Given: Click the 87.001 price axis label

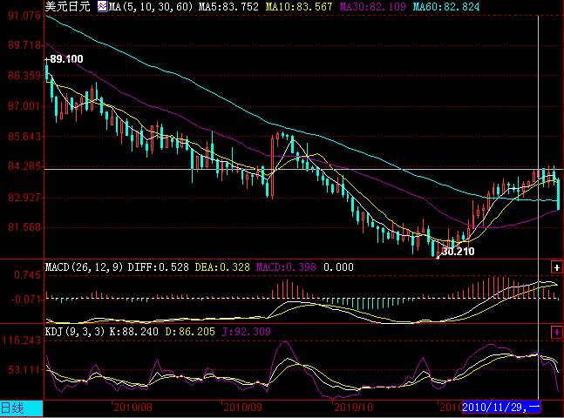Looking at the screenshot, I should 24,106.
